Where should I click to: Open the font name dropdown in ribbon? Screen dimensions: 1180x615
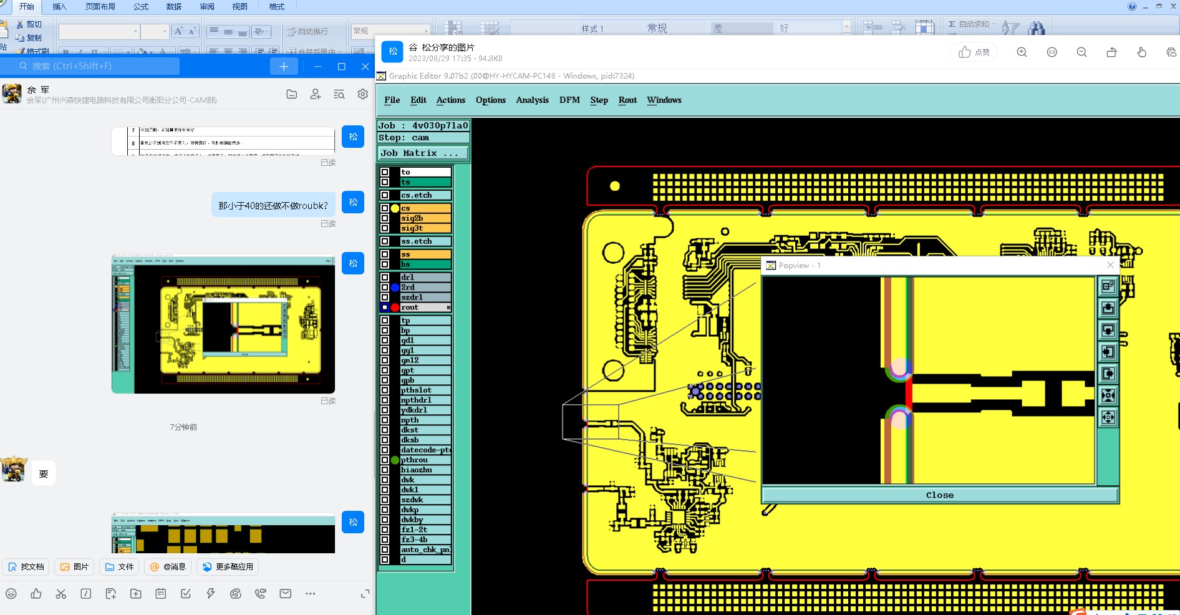(x=135, y=31)
